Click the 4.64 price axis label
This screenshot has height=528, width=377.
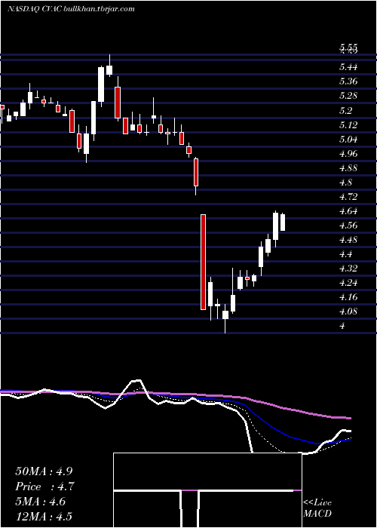click(x=348, y=211)
